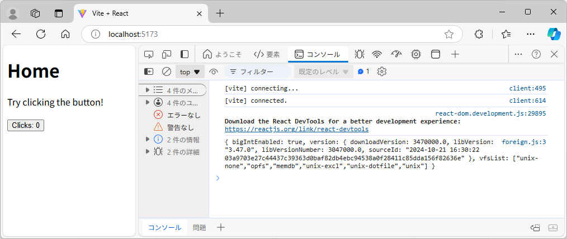
Task: Add page to favorites star
Action: (449, 34)
